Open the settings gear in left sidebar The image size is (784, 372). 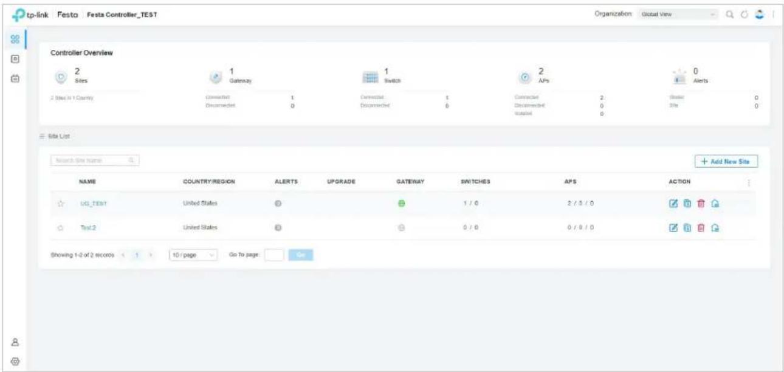point(15,360)
